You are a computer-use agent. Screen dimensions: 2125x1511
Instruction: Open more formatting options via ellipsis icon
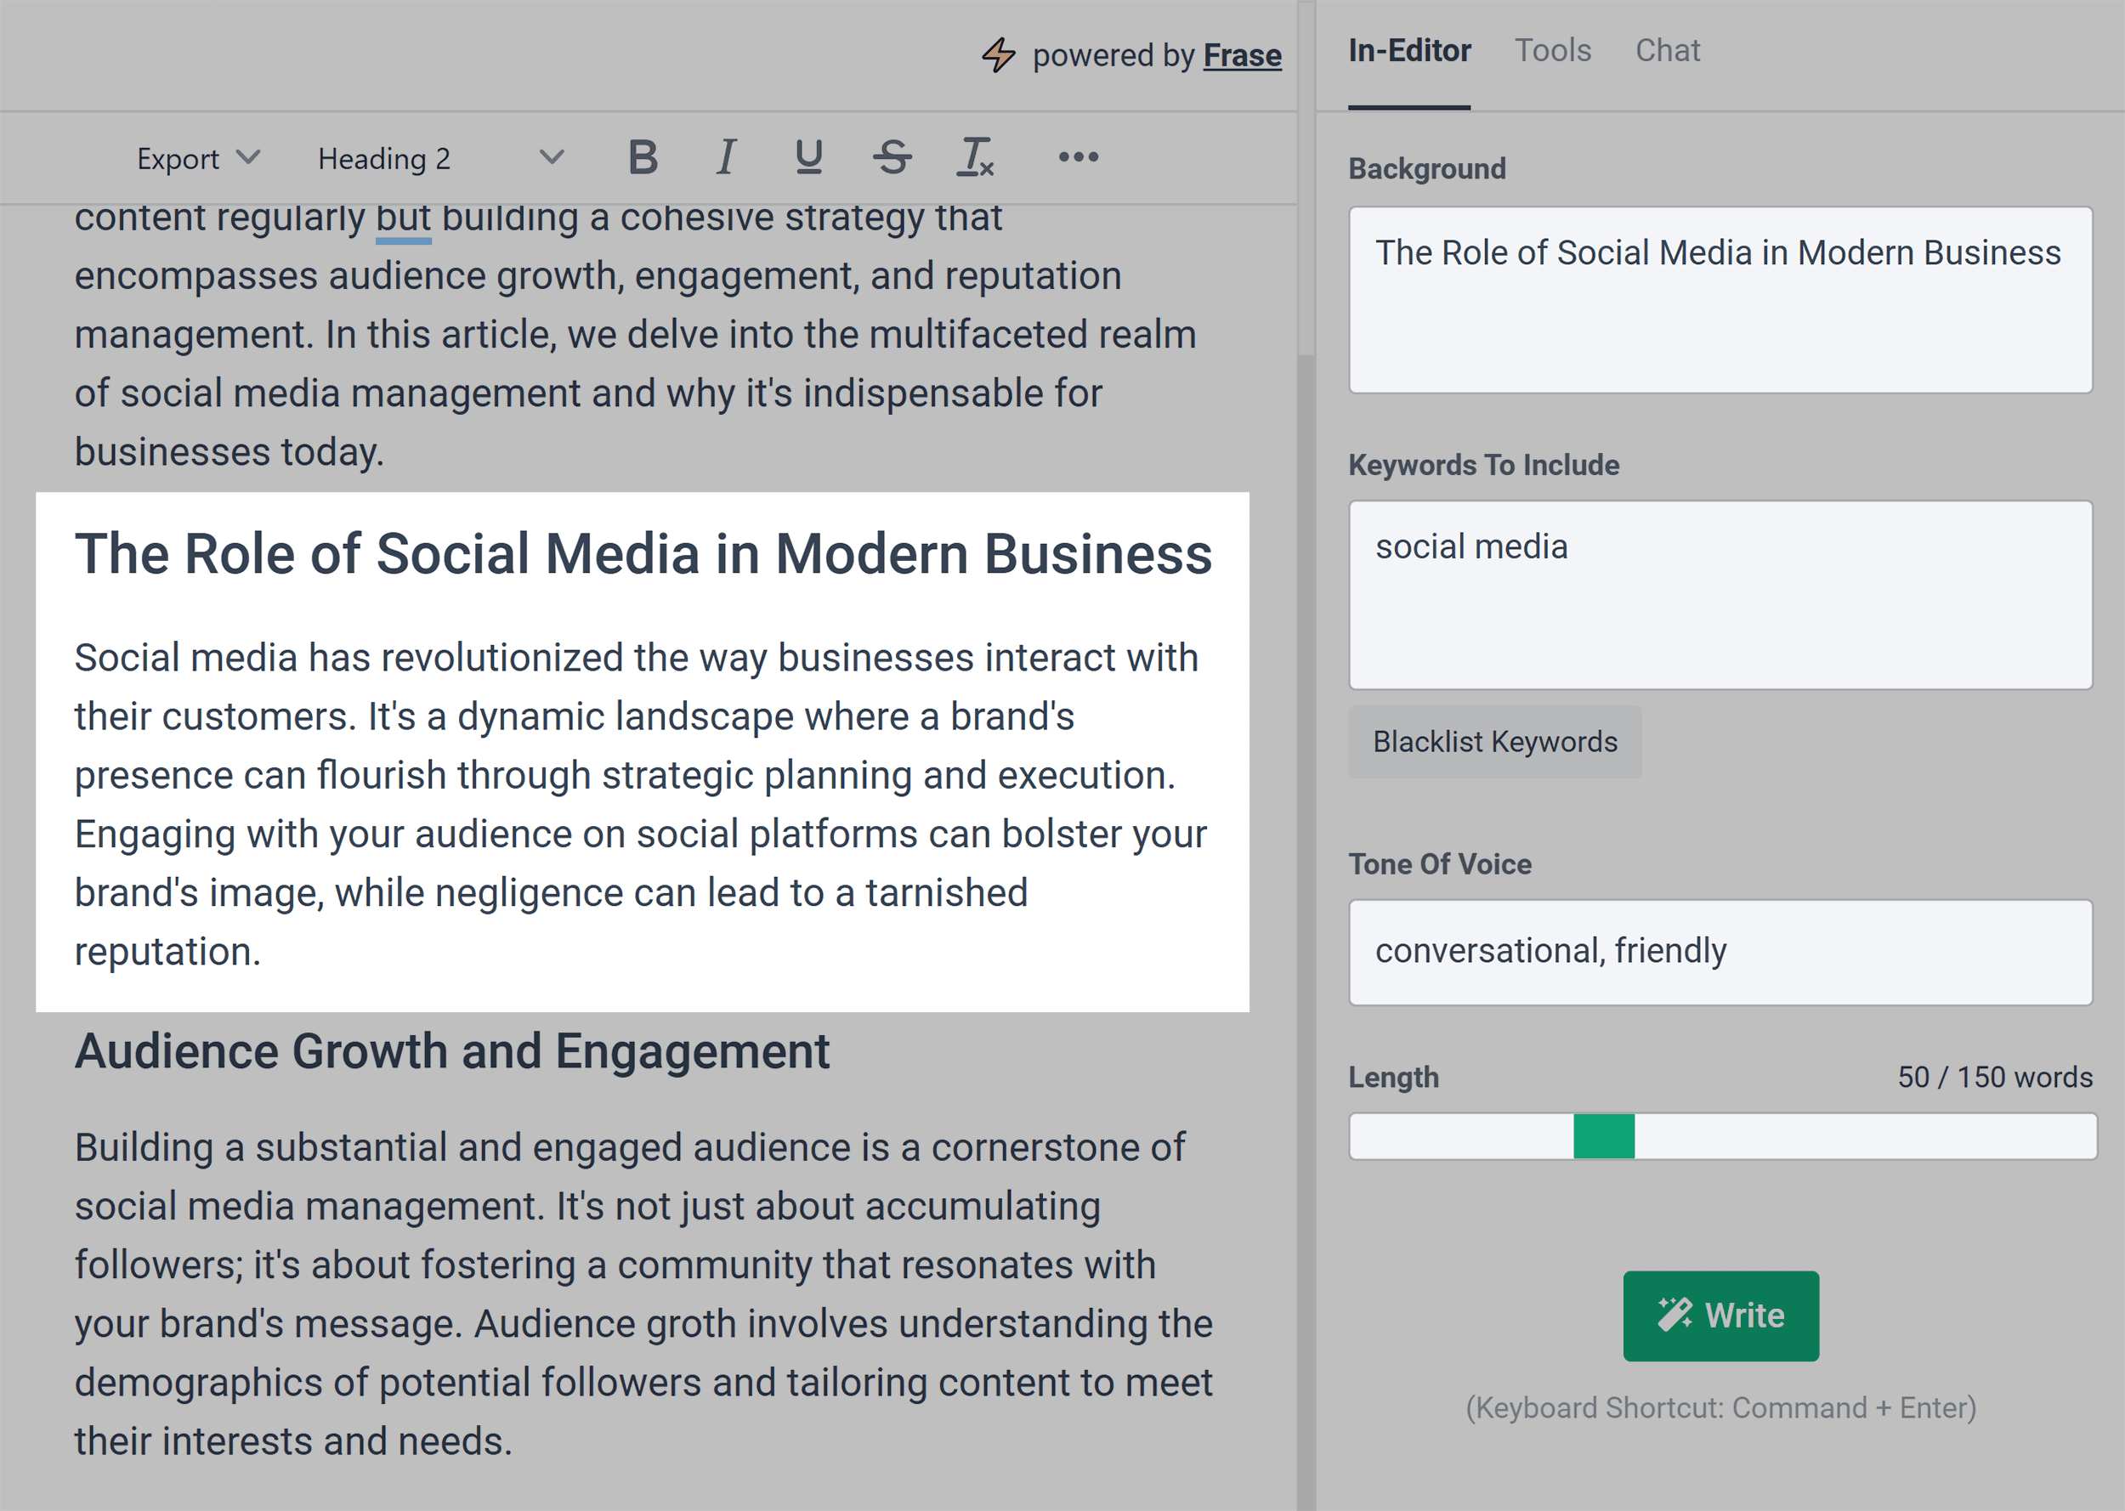(x=1076, y=156)
